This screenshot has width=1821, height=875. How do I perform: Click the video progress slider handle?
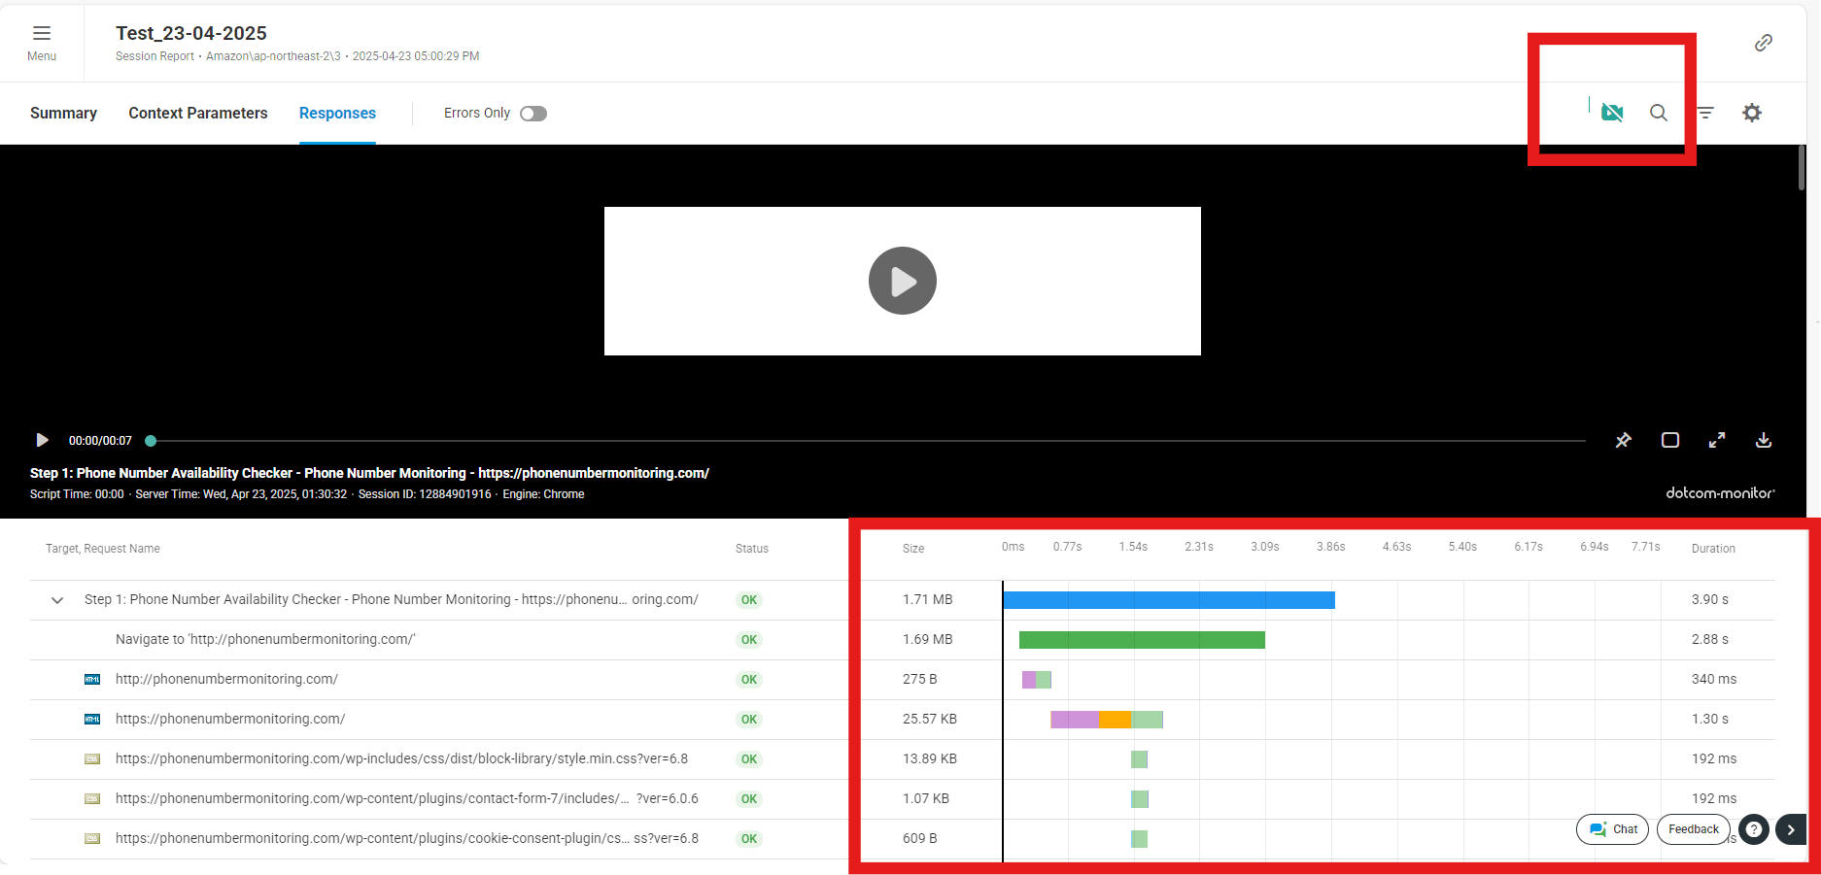pos(151,441)
